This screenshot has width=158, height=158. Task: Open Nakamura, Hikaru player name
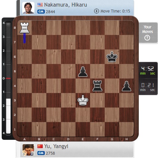pyautogui.click(x=66, y=5)
